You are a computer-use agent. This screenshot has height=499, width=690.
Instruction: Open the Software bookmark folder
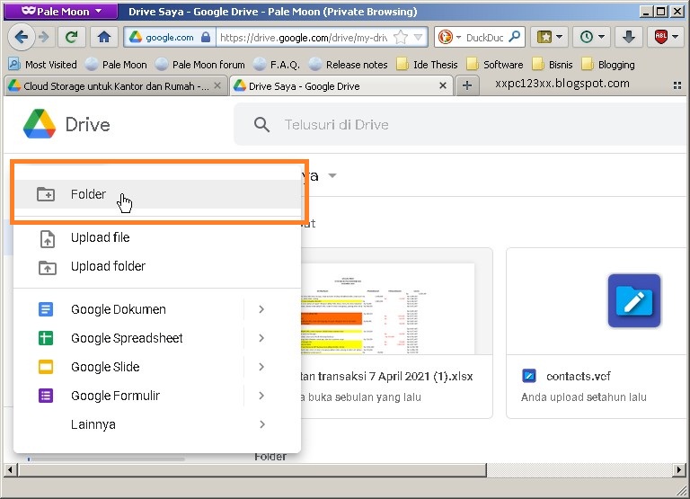495,65
